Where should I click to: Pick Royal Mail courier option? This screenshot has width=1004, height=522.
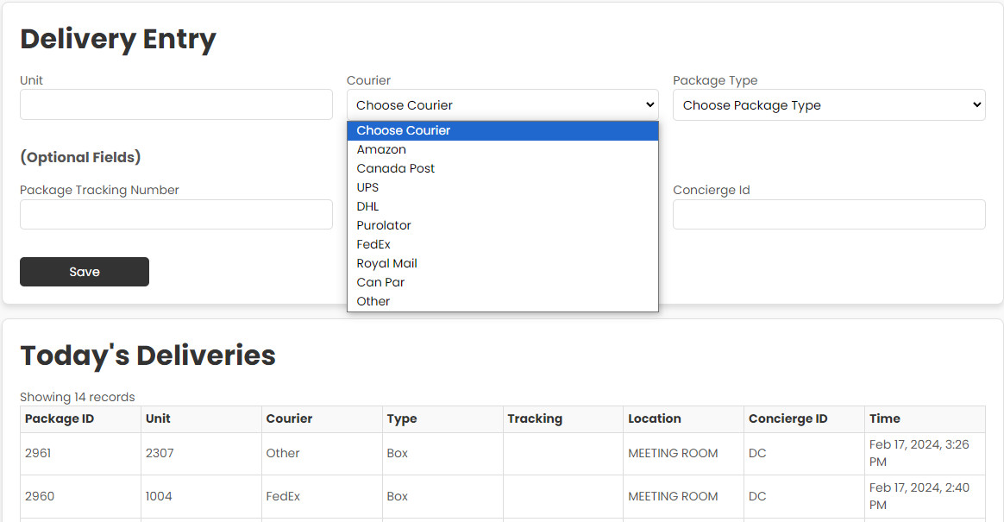click(386, 263)
